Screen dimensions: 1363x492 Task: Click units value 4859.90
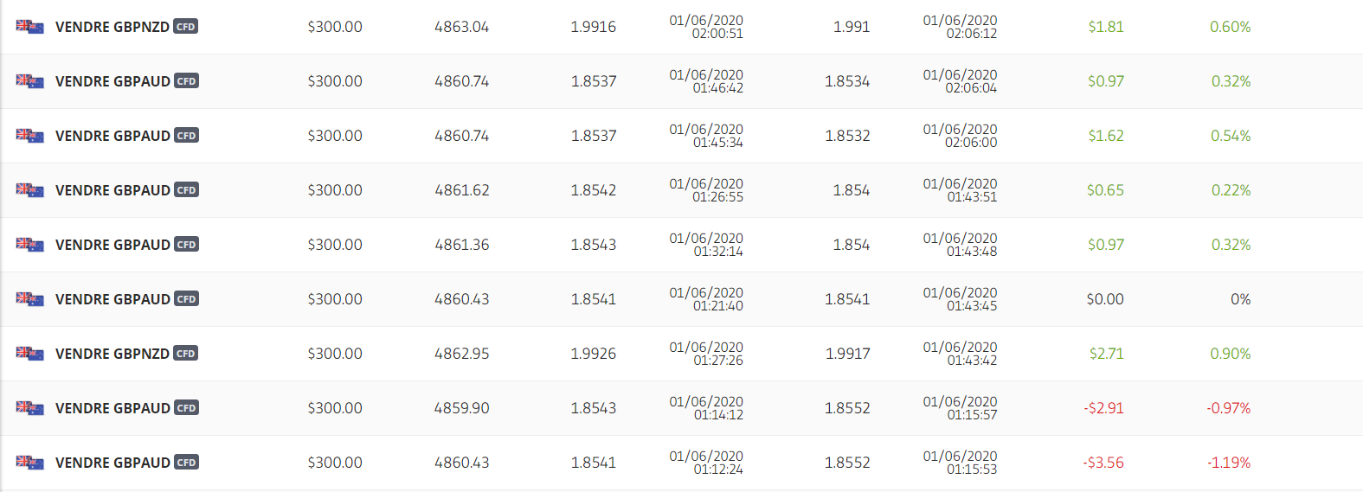click(x=461, y=408)
